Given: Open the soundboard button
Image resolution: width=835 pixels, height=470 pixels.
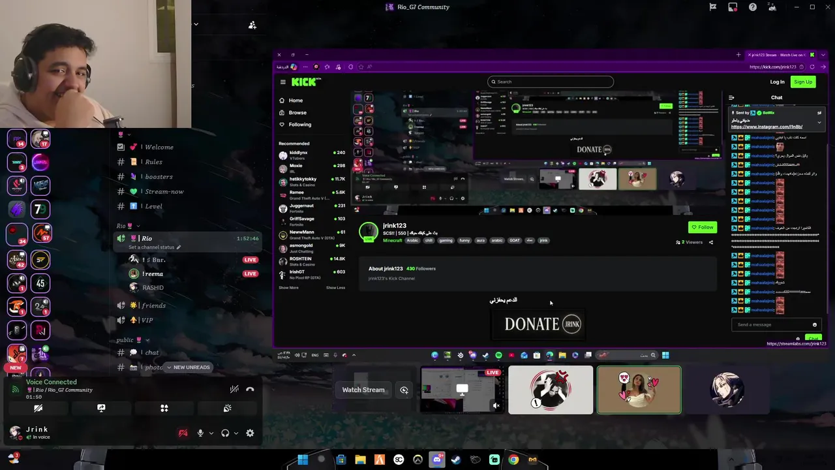Looking at the screenshot, I should tap(227, 408).
